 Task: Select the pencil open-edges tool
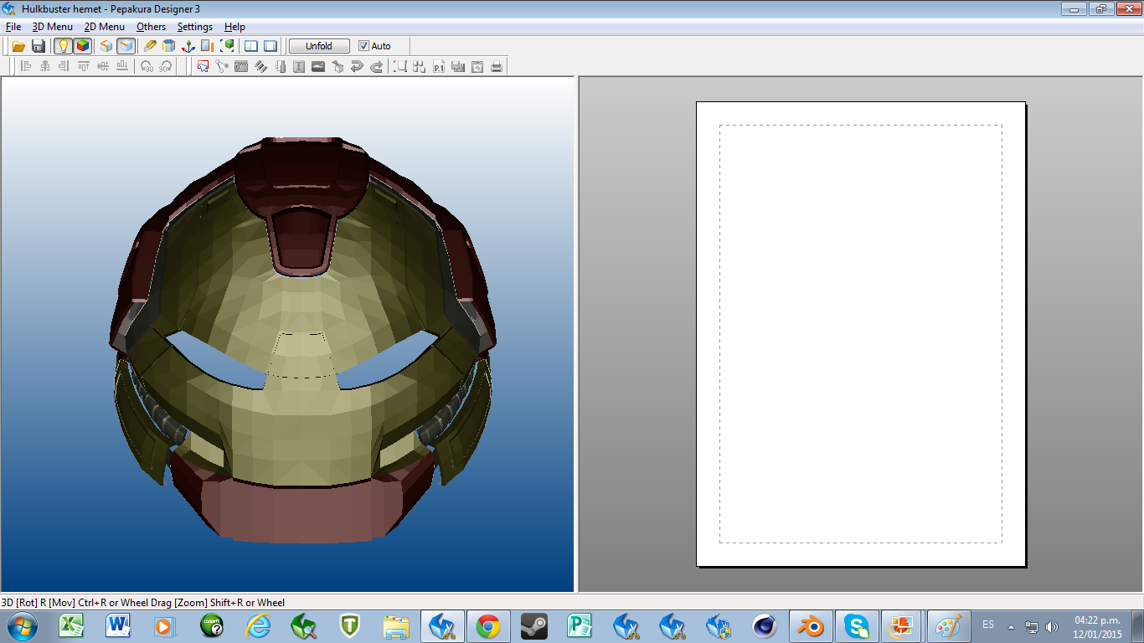[150, 46]
